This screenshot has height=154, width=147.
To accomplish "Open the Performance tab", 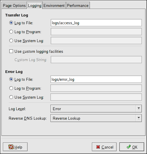I will tap(78, 5).
